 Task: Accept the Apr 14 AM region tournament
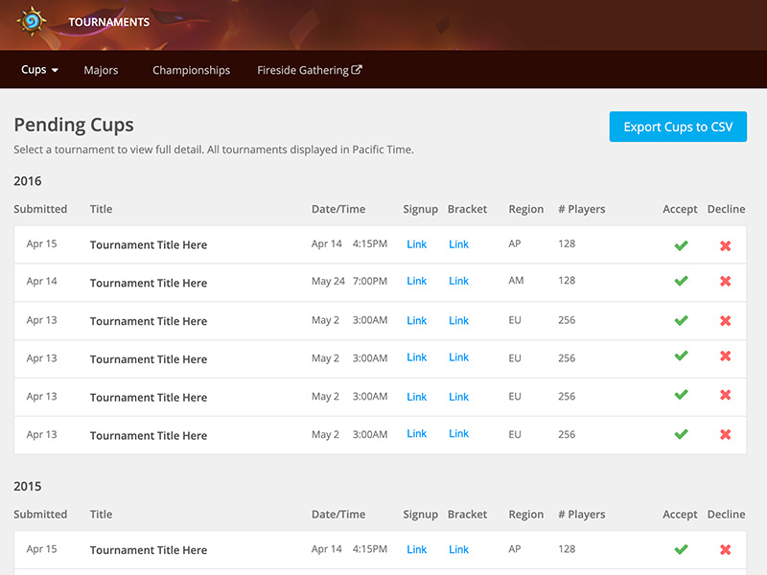tap(681, 282)
